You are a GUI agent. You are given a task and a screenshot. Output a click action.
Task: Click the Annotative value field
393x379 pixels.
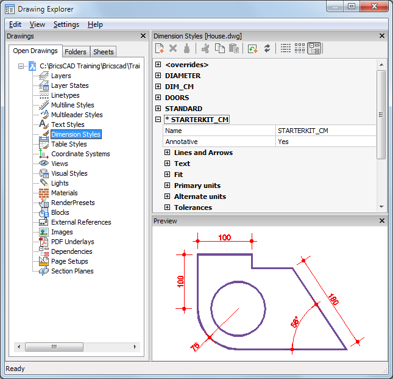(x=325, y=142)
